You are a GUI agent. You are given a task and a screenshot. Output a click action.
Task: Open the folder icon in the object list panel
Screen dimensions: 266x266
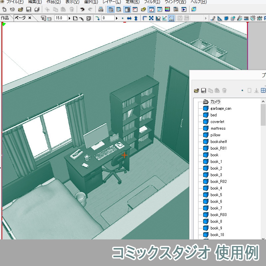coord(196,90)
